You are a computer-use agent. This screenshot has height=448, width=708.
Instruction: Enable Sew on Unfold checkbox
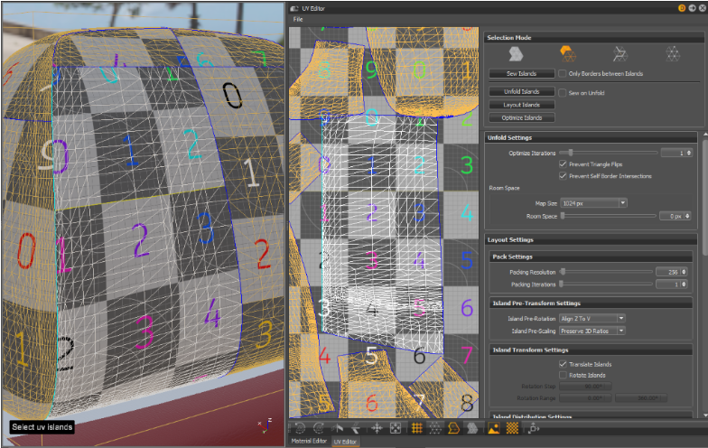click(563, 92)
